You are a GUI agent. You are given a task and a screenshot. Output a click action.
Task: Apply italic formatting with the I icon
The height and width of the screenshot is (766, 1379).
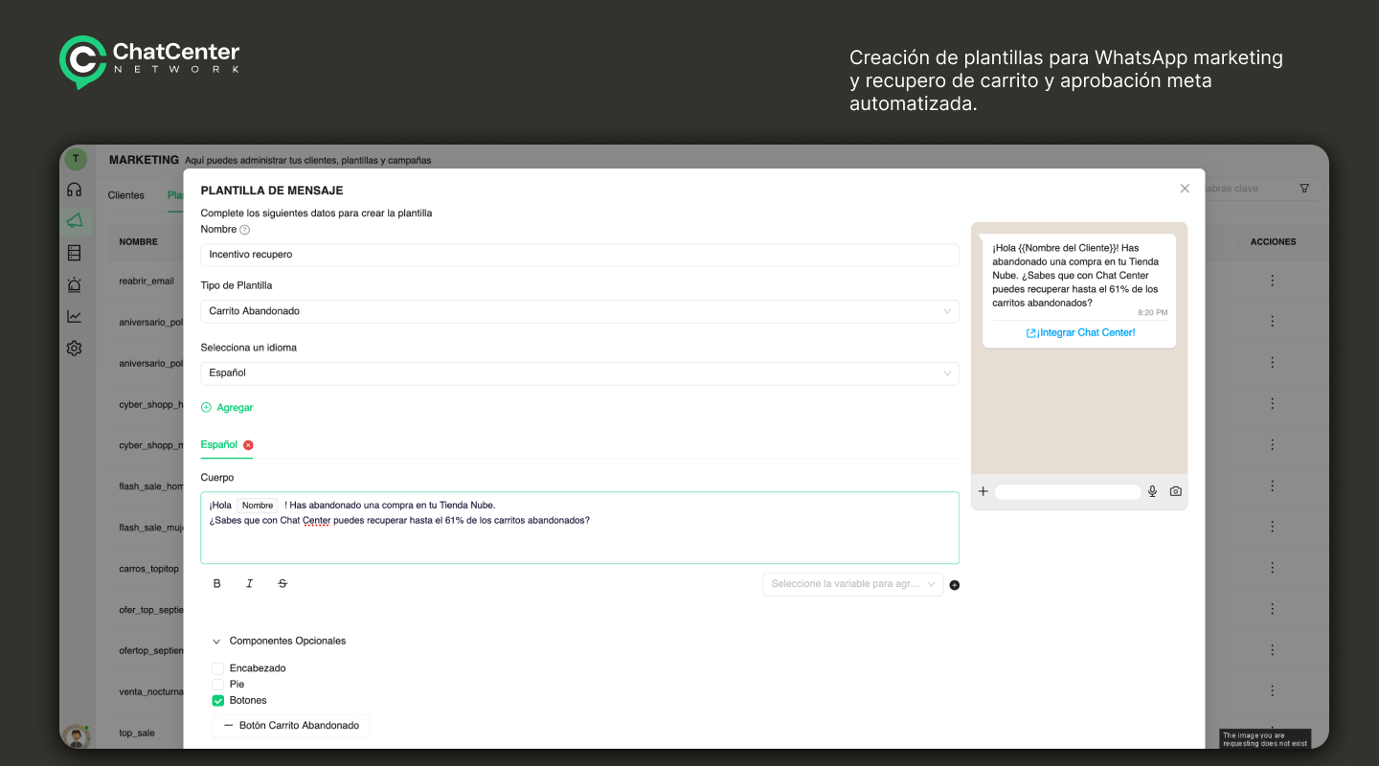coord(250,583)
